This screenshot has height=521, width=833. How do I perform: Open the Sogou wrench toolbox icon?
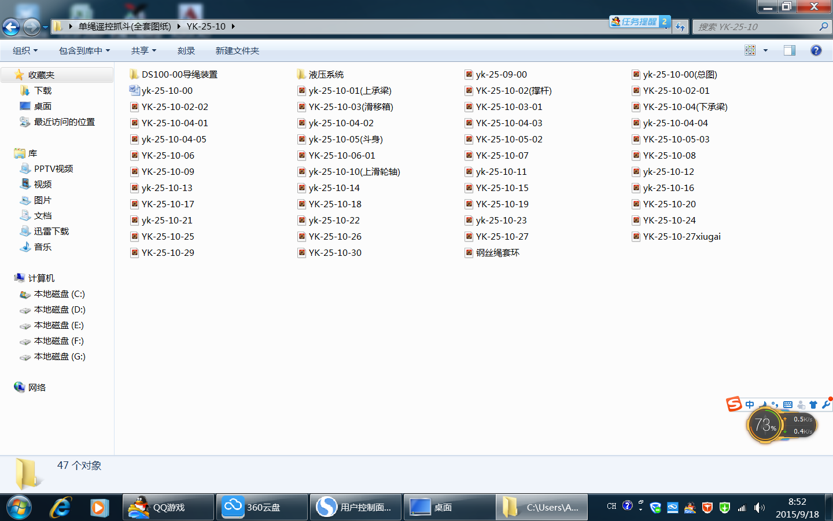click(x=826, y=405)
